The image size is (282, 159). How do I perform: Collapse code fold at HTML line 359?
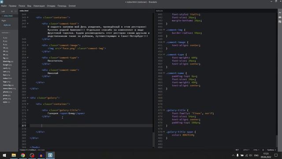point(28,70)
